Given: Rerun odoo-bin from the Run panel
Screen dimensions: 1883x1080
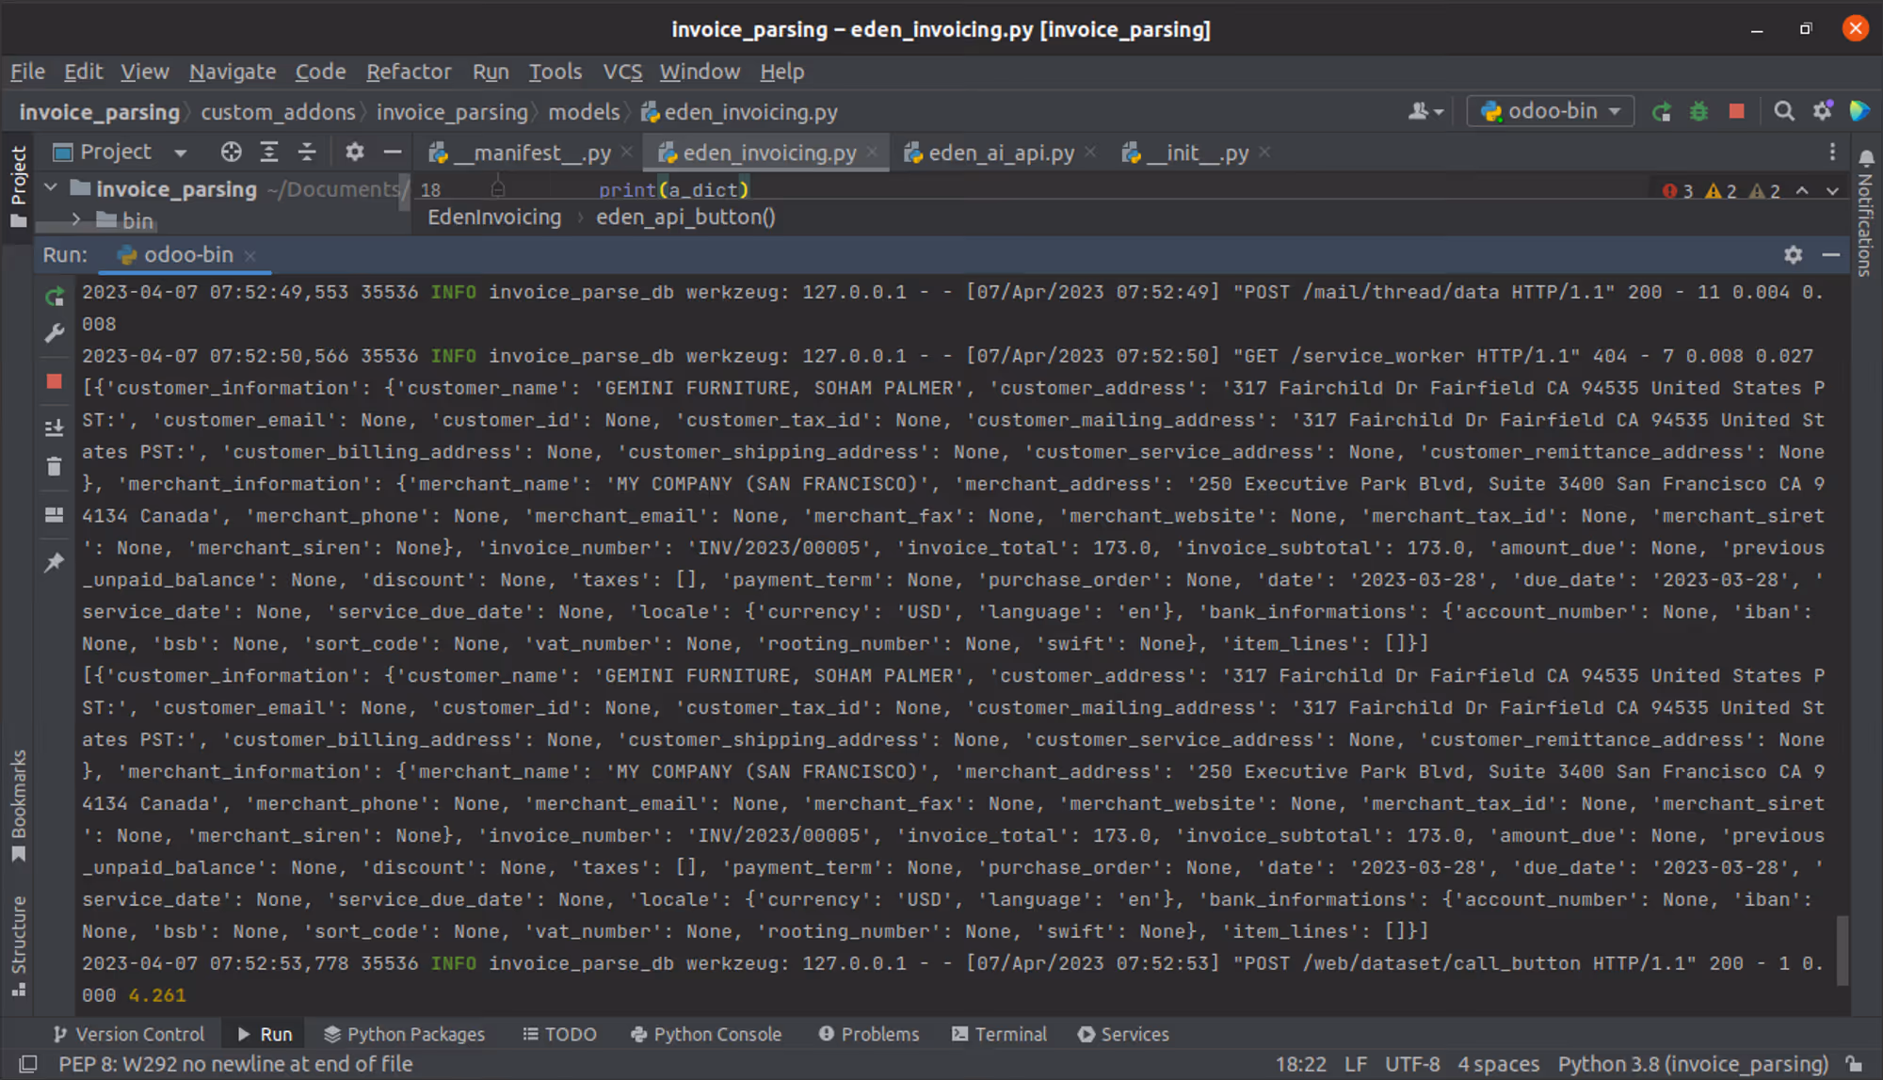Looking at the screenshot, I should tap(55, 297).
